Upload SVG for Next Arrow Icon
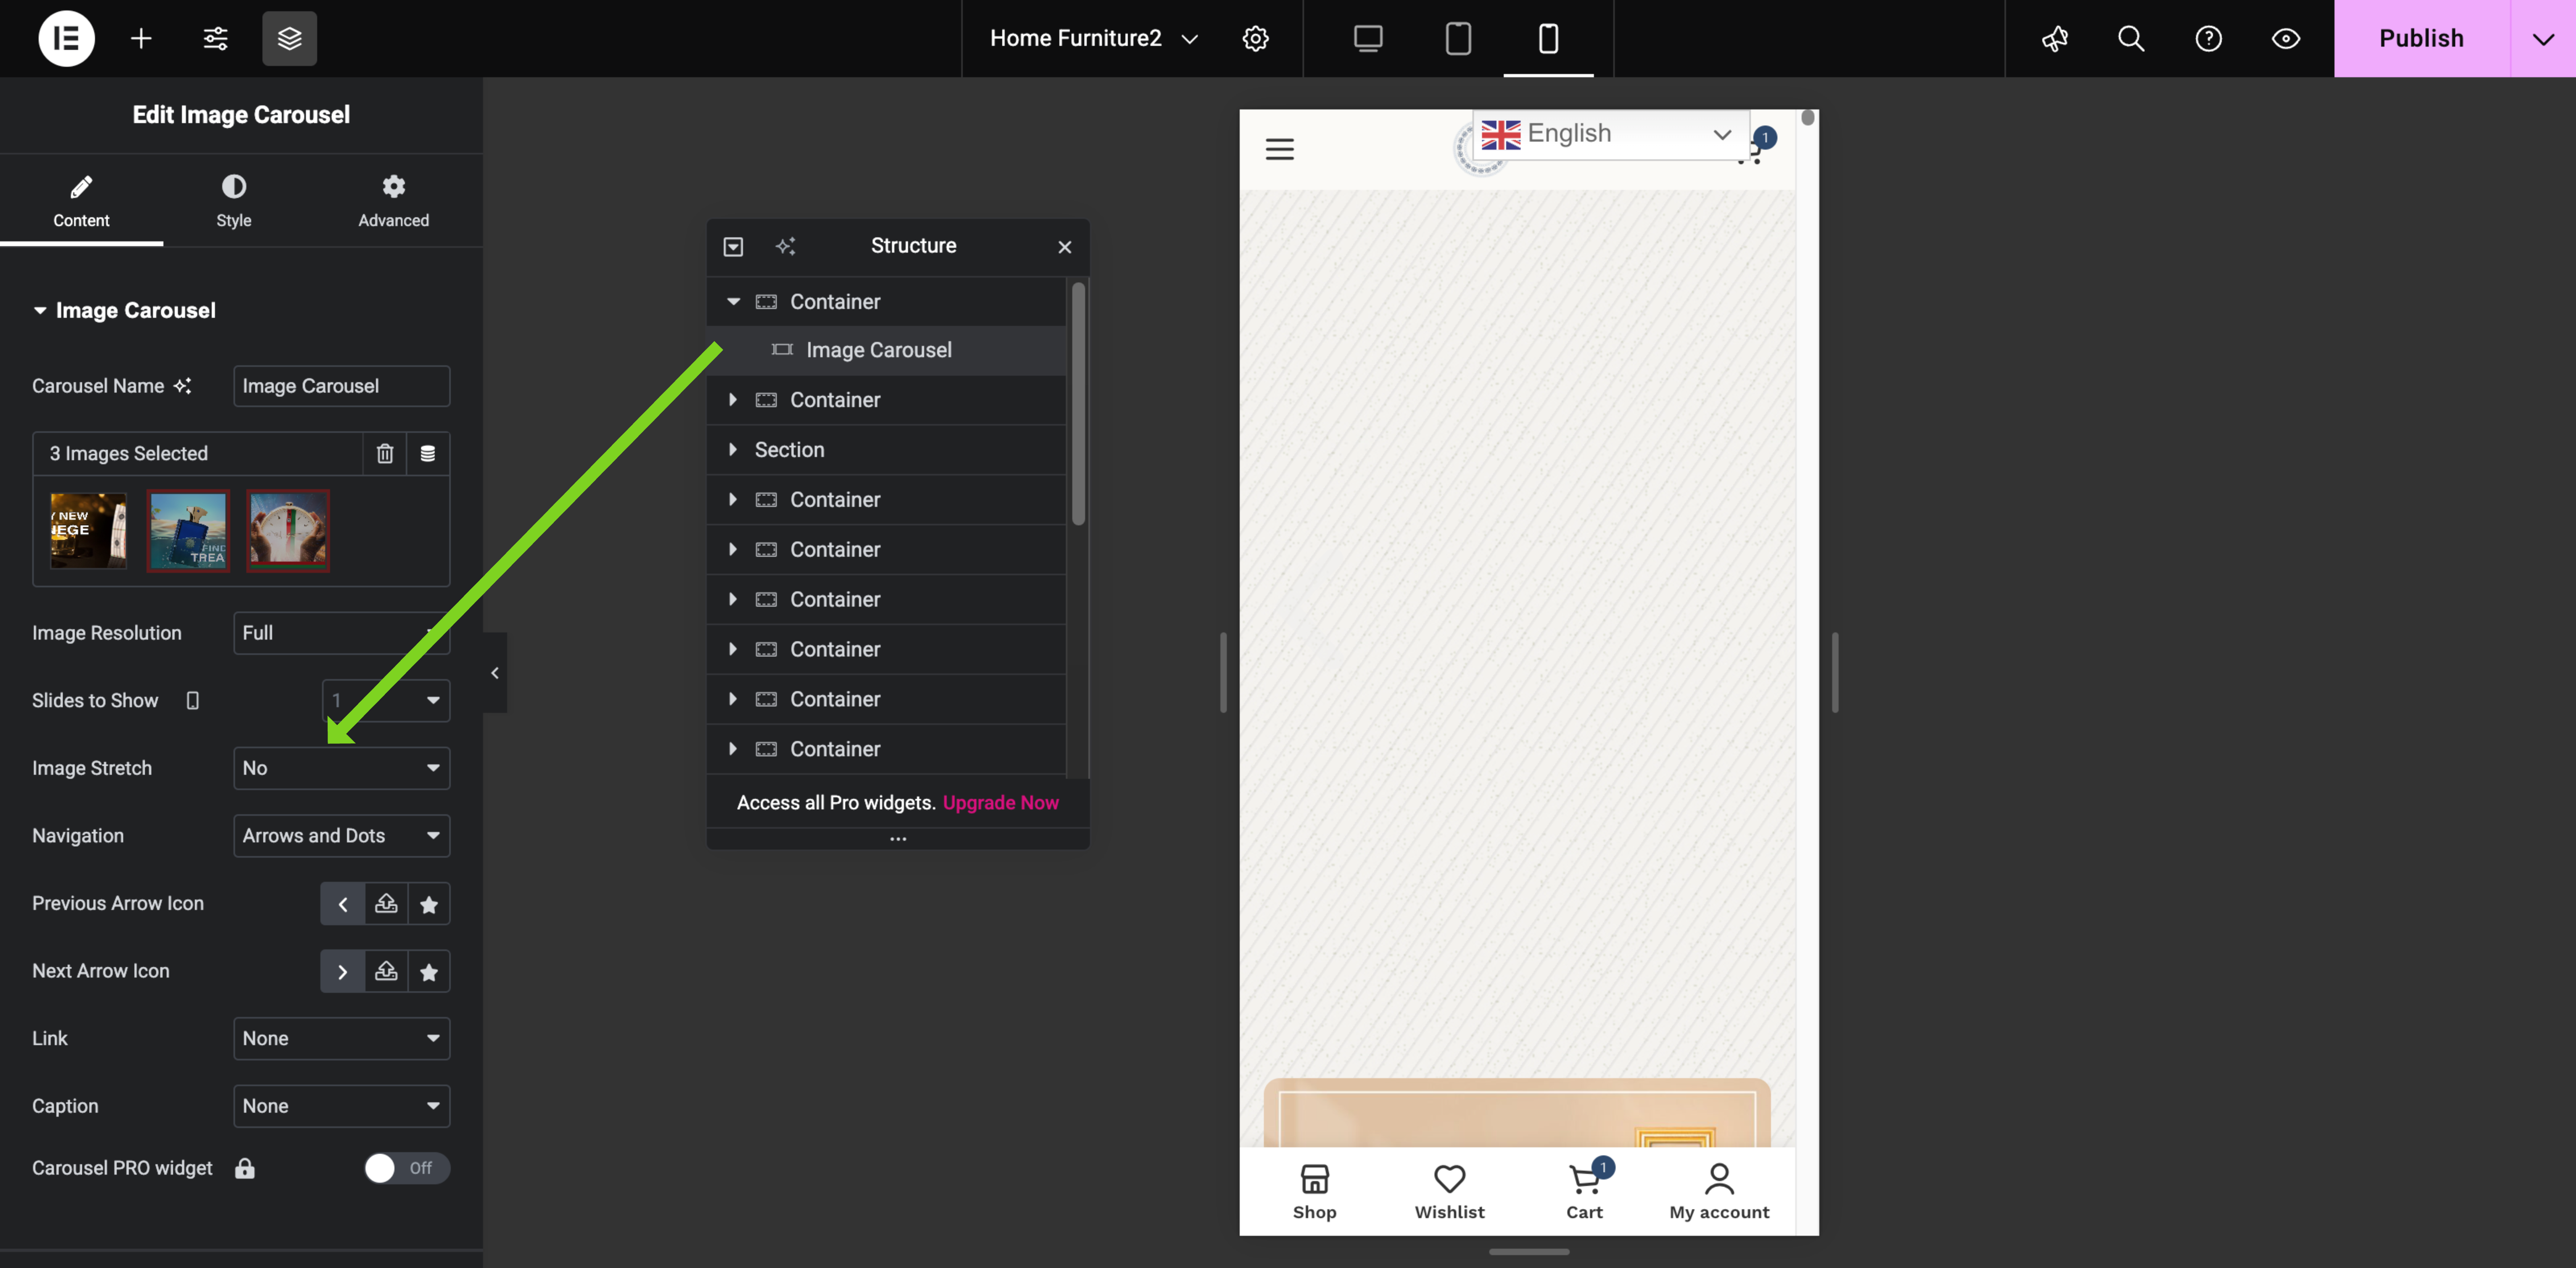 pyautogui.click(x=386, y=971)
